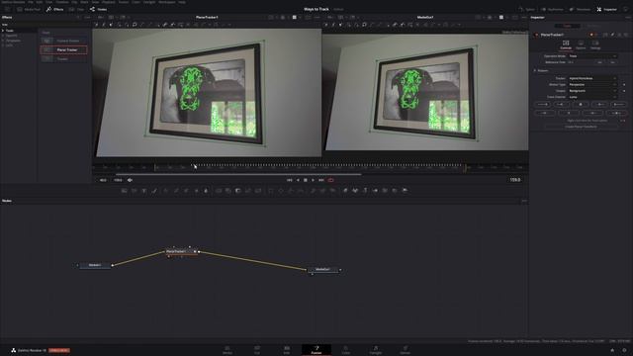Track to end in Inspector
Screen dimensions: 633x356
coord(618,105)
